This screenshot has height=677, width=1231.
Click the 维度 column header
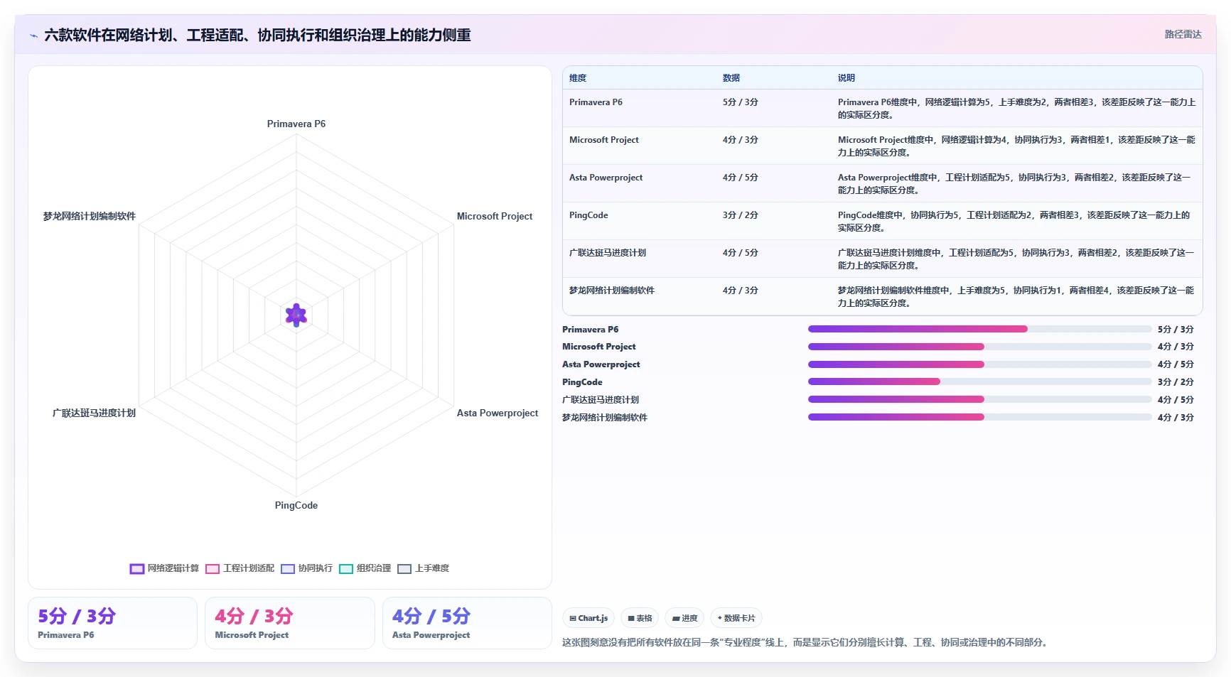[578, 78]
